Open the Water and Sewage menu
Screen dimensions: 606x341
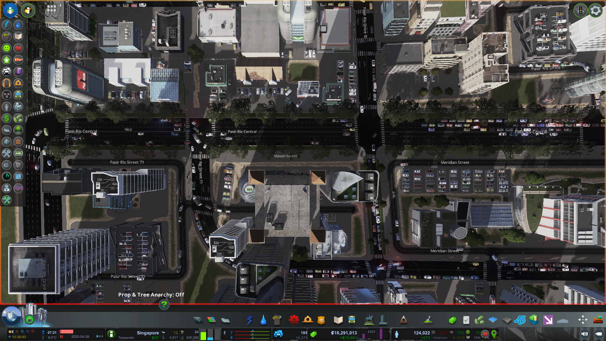[263, 320]
